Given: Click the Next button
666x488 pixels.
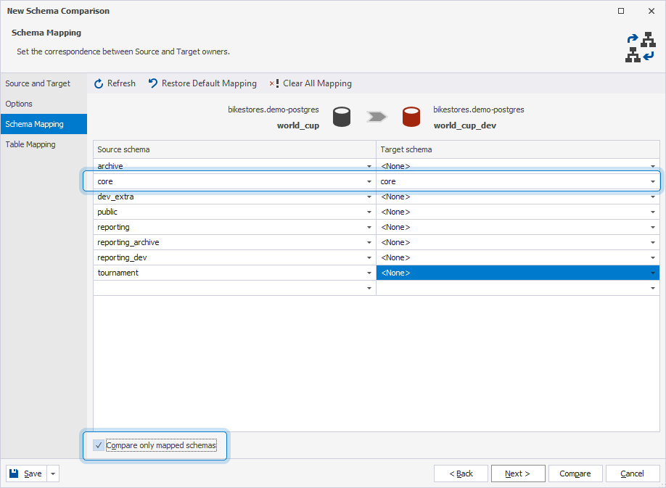Looking at the screenshot, I should (x=518, y=473).
